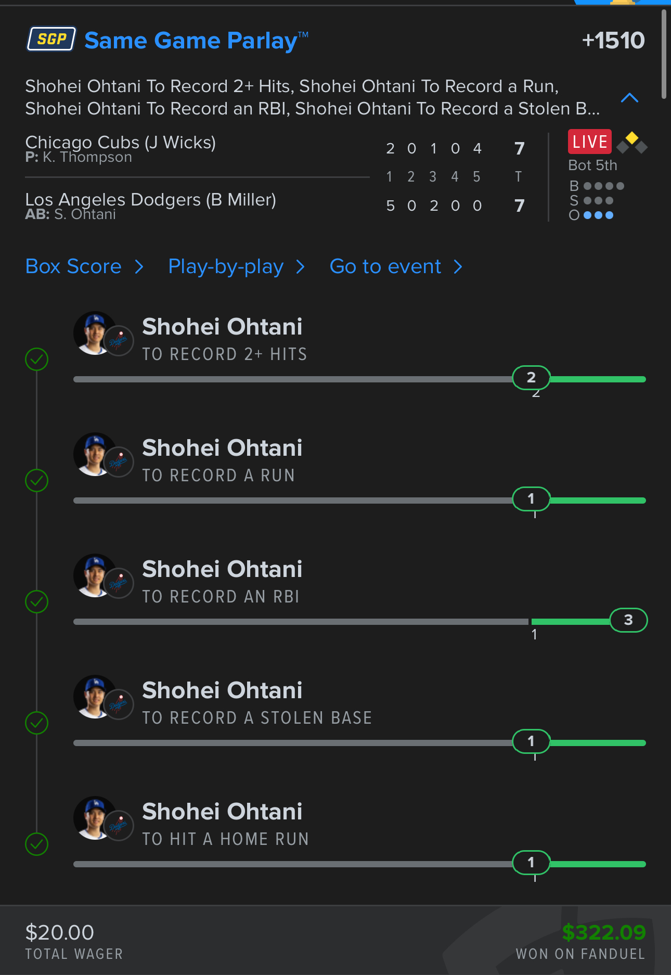The height and width of the screenshot is (975, 671).
Task: Click the RBI progress marker showing 3
Action: (628, 620)
